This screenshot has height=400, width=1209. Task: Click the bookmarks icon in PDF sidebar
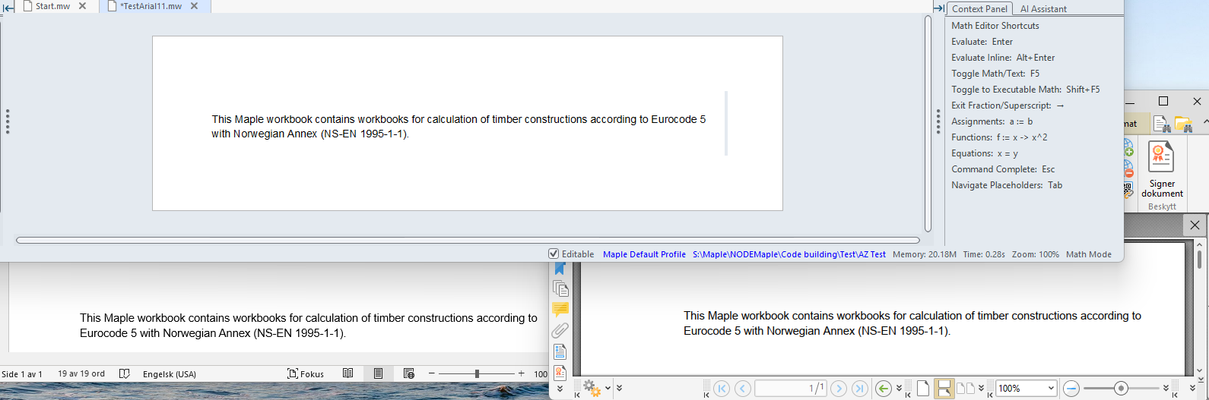560,269
